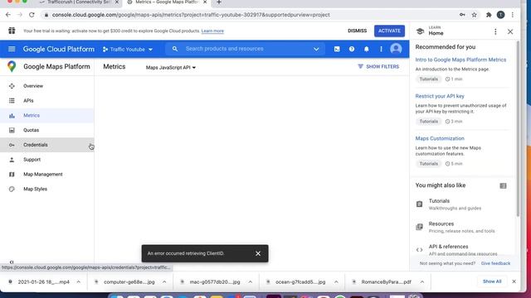Image resolution: width=531 pixels, height=298 pixels.
Task: Open the hamburger navigation menu
Action: pyautogui.click(x=12, y=49)
